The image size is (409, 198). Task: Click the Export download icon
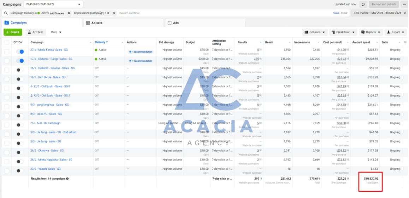tap(389, 32)
